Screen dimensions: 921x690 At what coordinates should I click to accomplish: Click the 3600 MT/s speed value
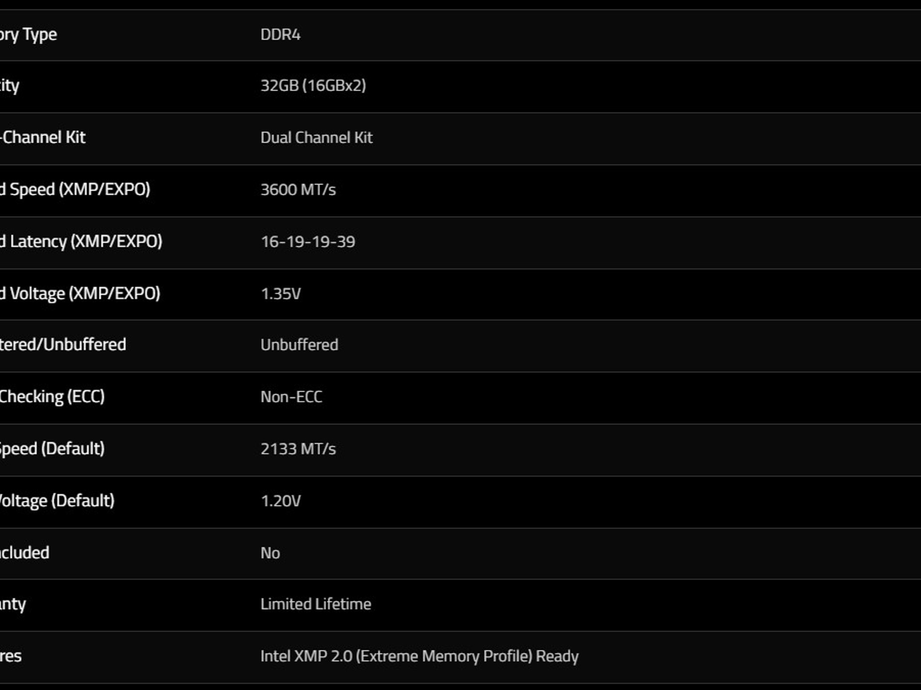coord(298,190)
